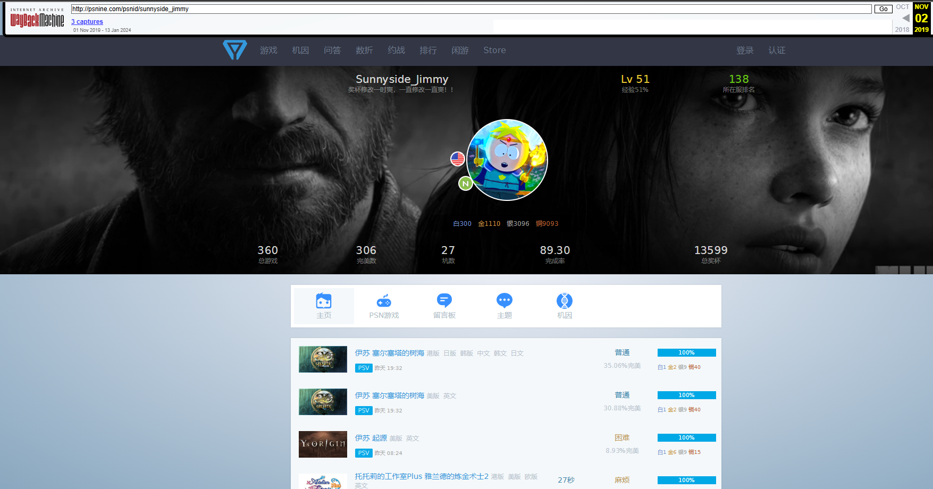
Task: Open the 机因 DNA icon tab
Action: tap(564, 301)
